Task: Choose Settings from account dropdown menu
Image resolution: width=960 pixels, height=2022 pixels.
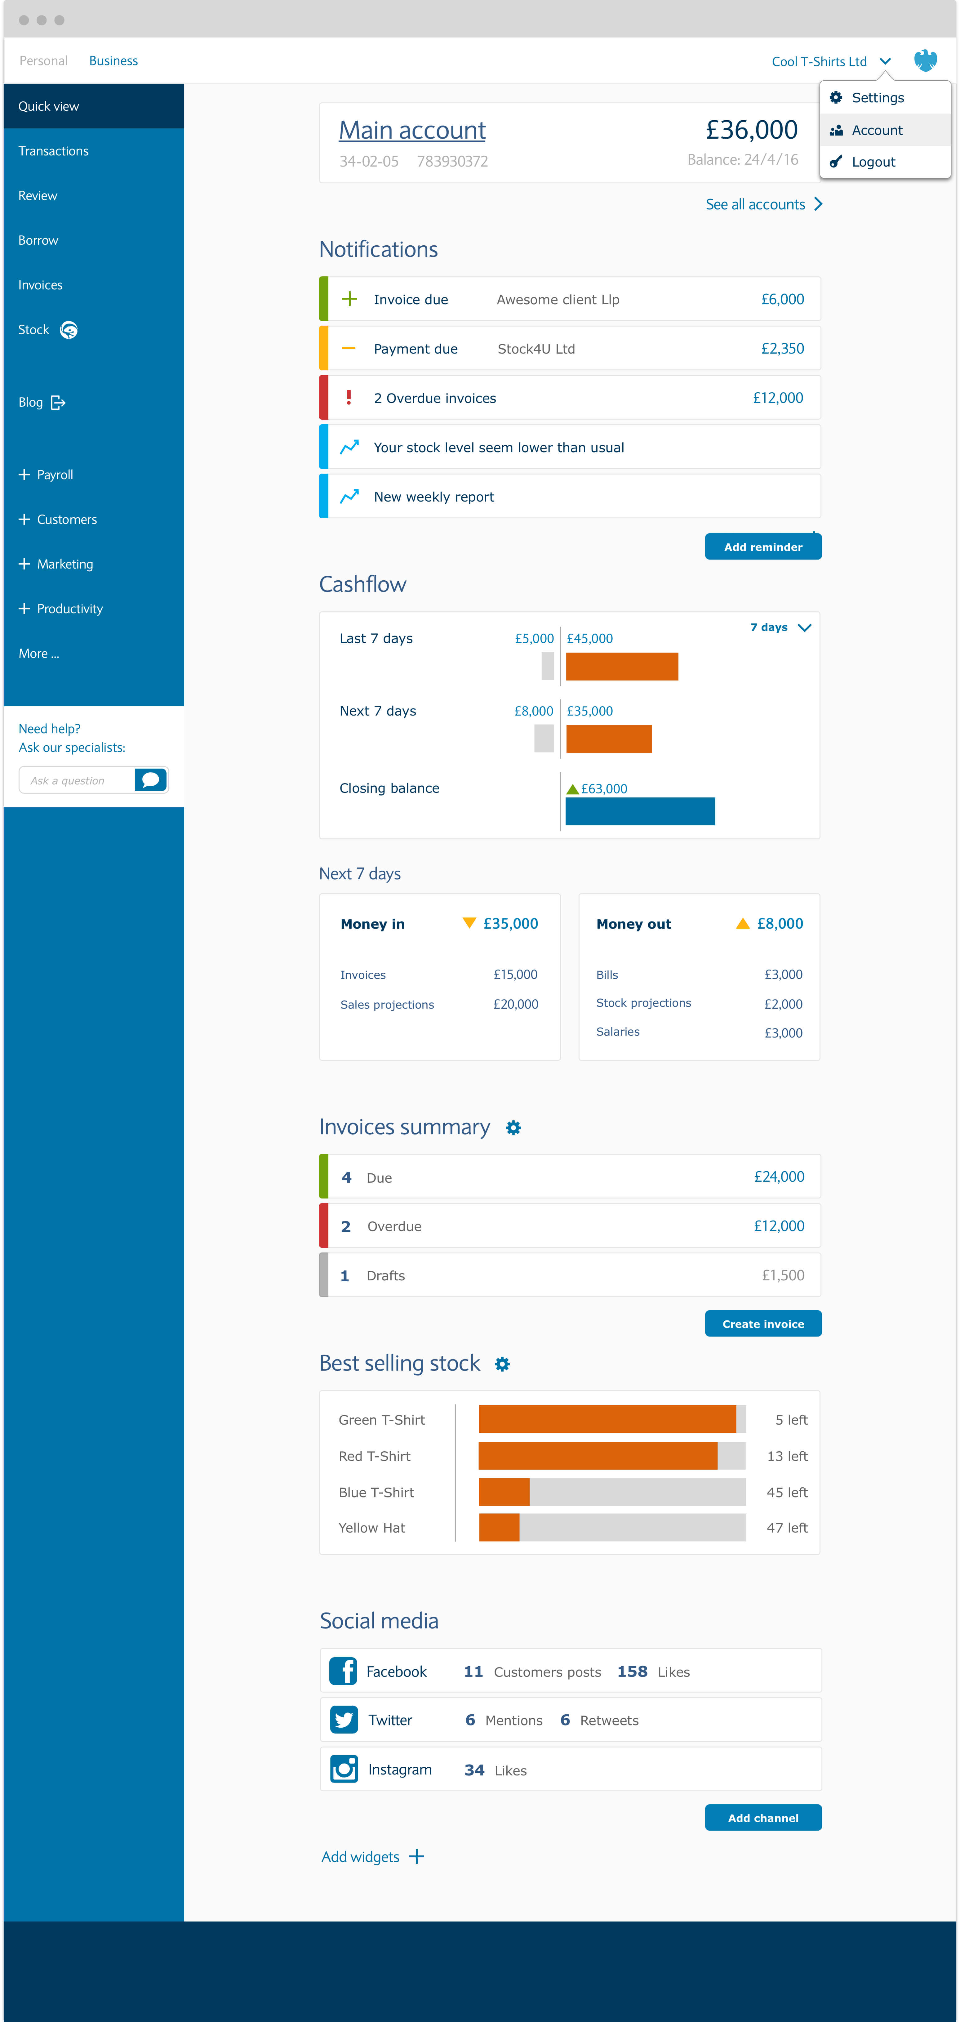Action: tap(886, 97)
